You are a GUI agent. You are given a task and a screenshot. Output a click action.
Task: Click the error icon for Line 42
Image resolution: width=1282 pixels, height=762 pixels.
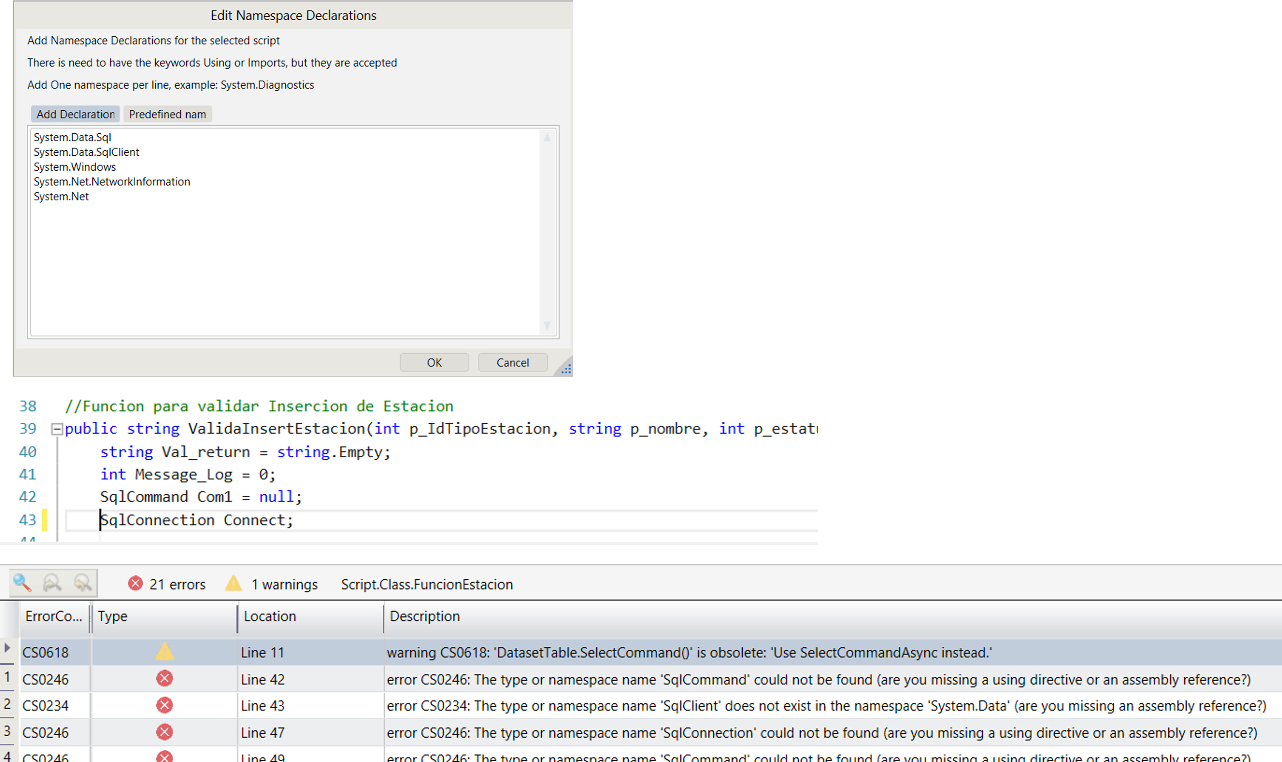[x=164, y=679]
